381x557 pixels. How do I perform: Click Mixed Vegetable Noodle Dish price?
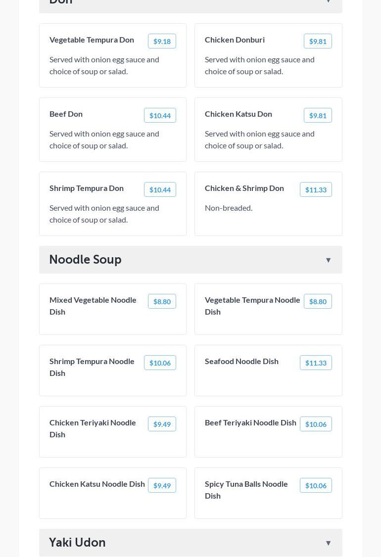tap(162, 302)
